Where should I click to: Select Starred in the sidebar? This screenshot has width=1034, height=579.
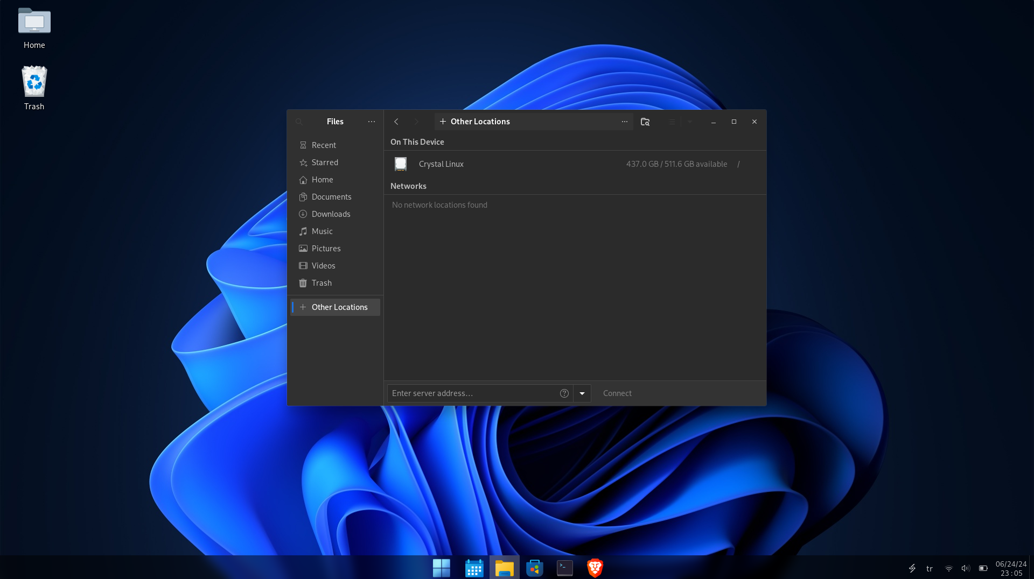click(x=325, y=163)
